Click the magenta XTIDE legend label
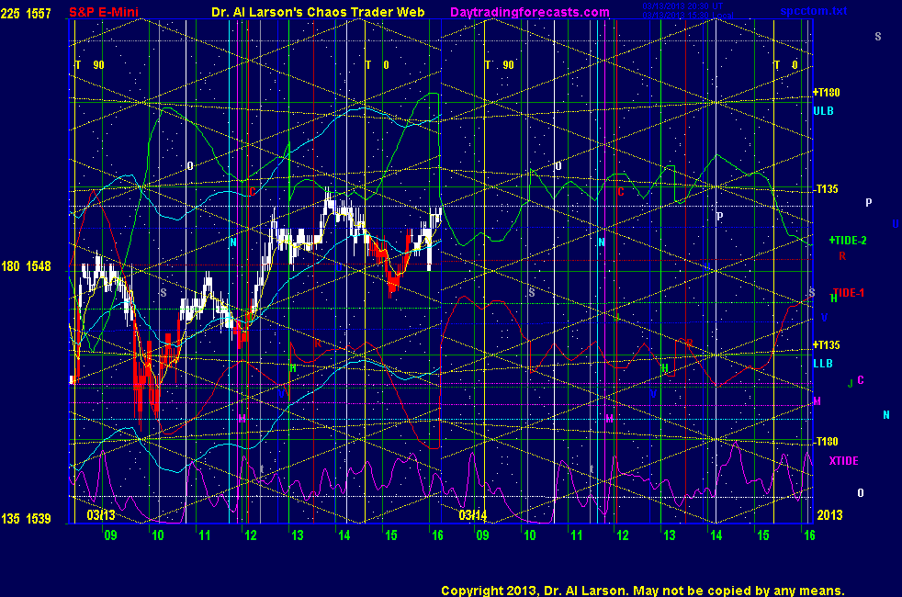Screen dimensions: 902x597 pos(843,460)
